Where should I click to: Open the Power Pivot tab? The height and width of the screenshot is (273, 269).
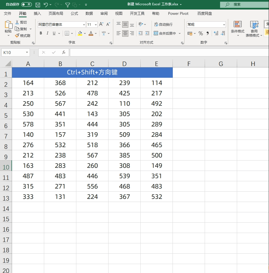[178, 13]
